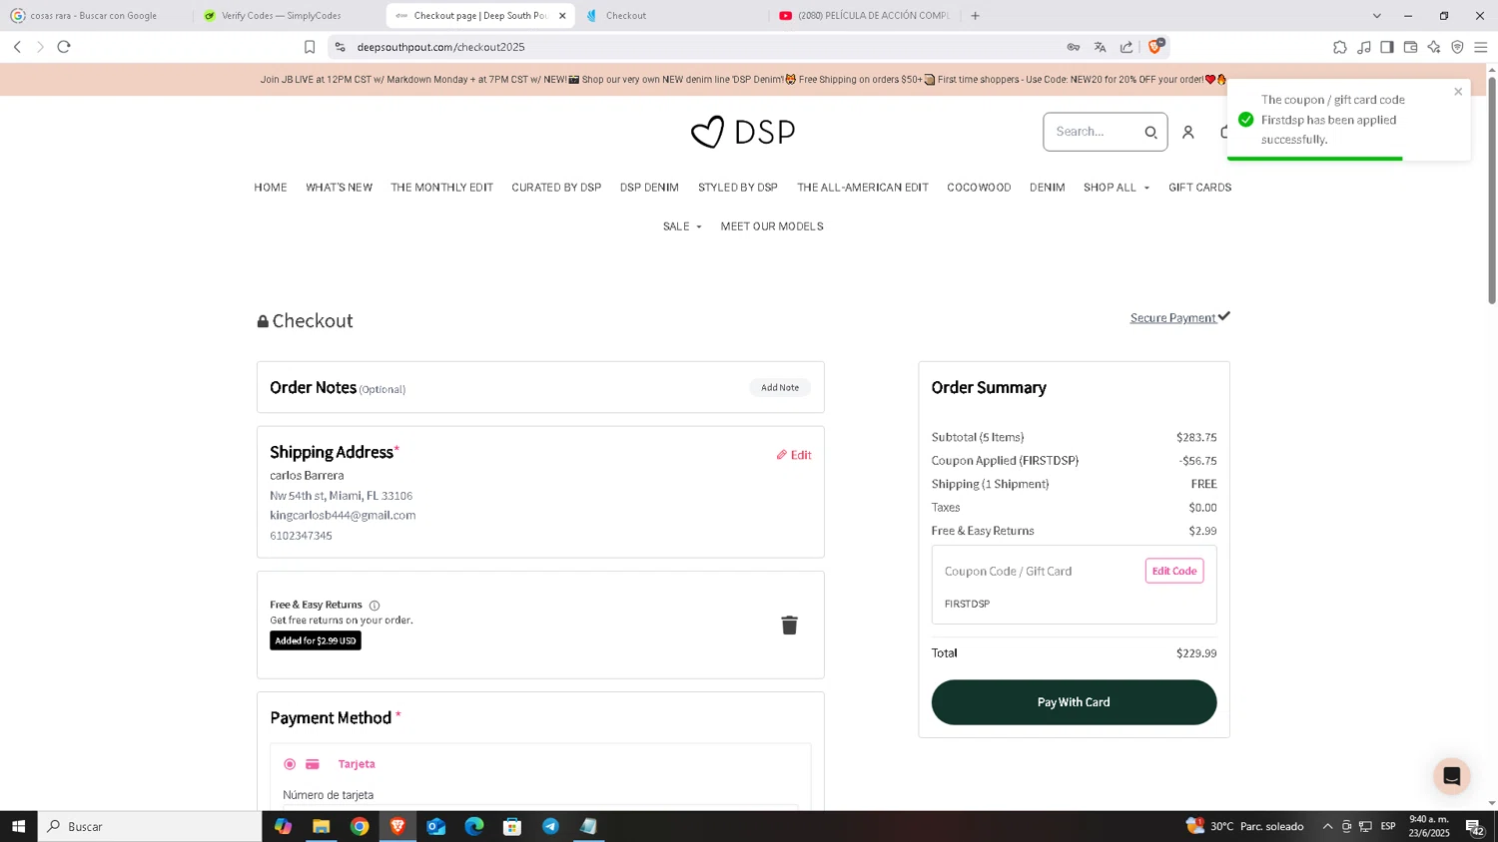1498x842 pixels.
Task: Open GIFT CARDS menu item
Action: 1199,188
